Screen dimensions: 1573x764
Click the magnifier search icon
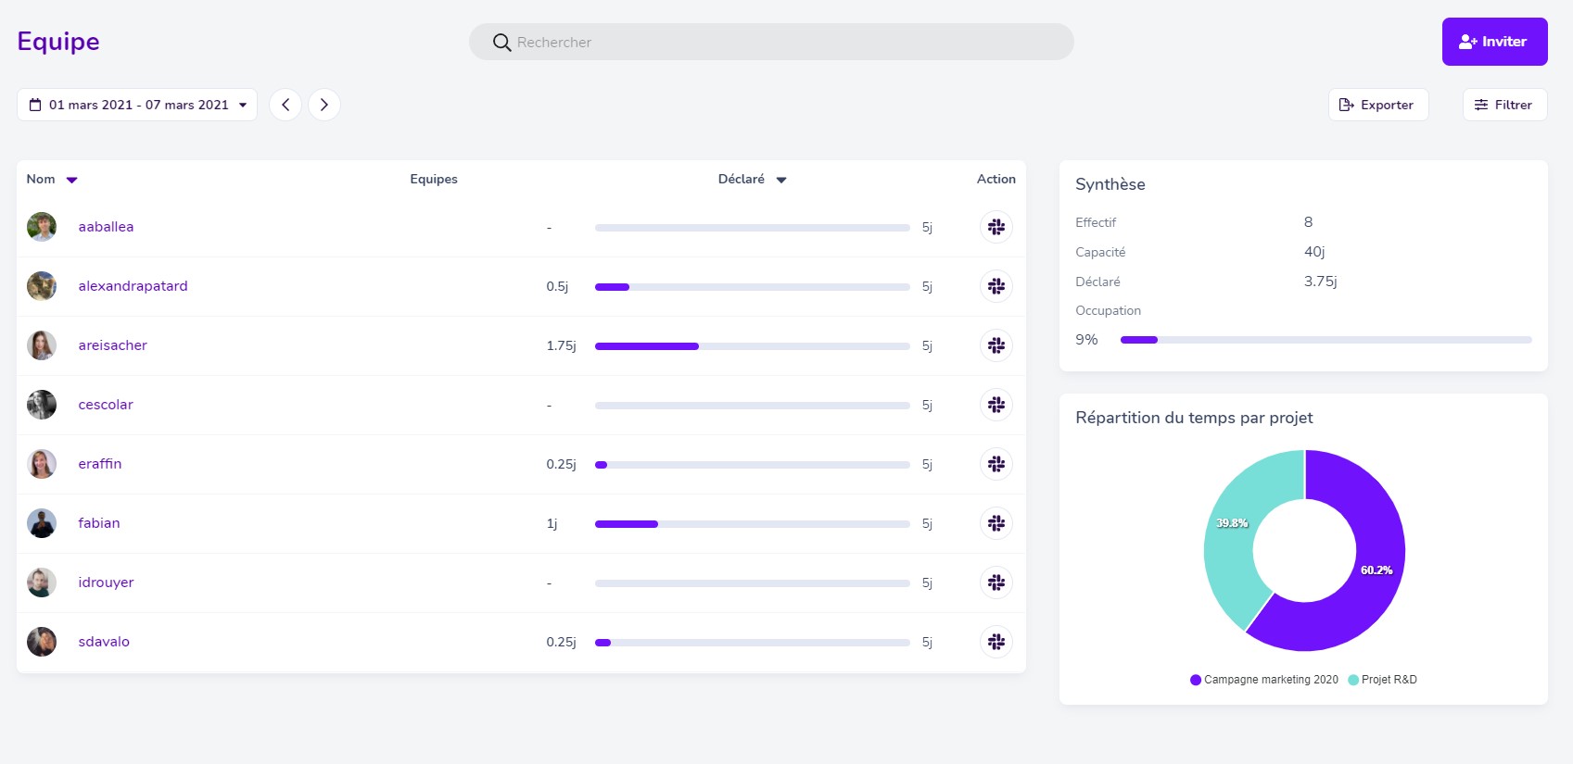point(501,43)
